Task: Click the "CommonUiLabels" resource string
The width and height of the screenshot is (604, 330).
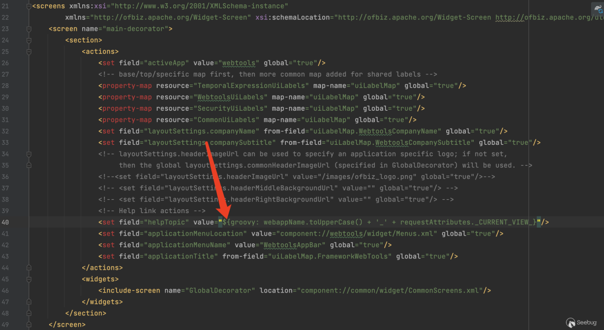Action: [226, 120]
